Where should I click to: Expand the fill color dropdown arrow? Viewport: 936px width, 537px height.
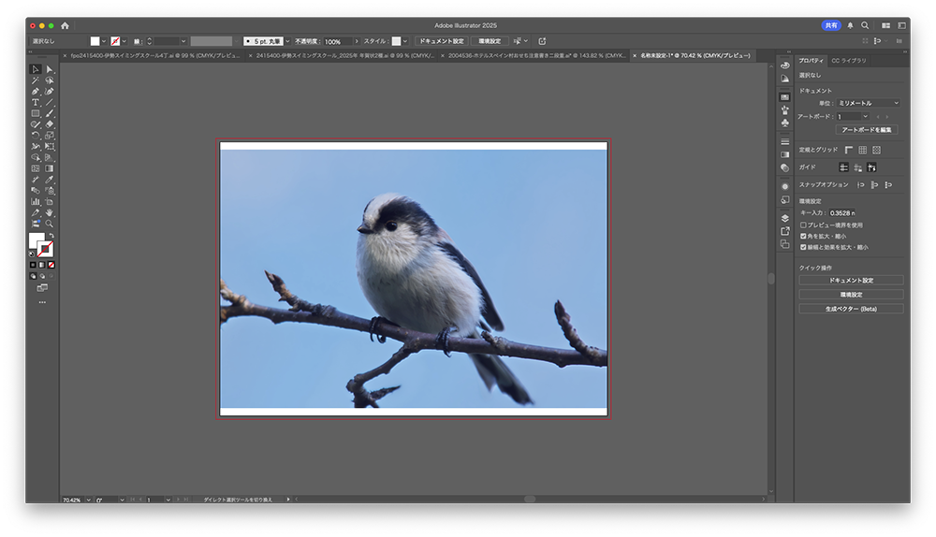tap(104, 41)
